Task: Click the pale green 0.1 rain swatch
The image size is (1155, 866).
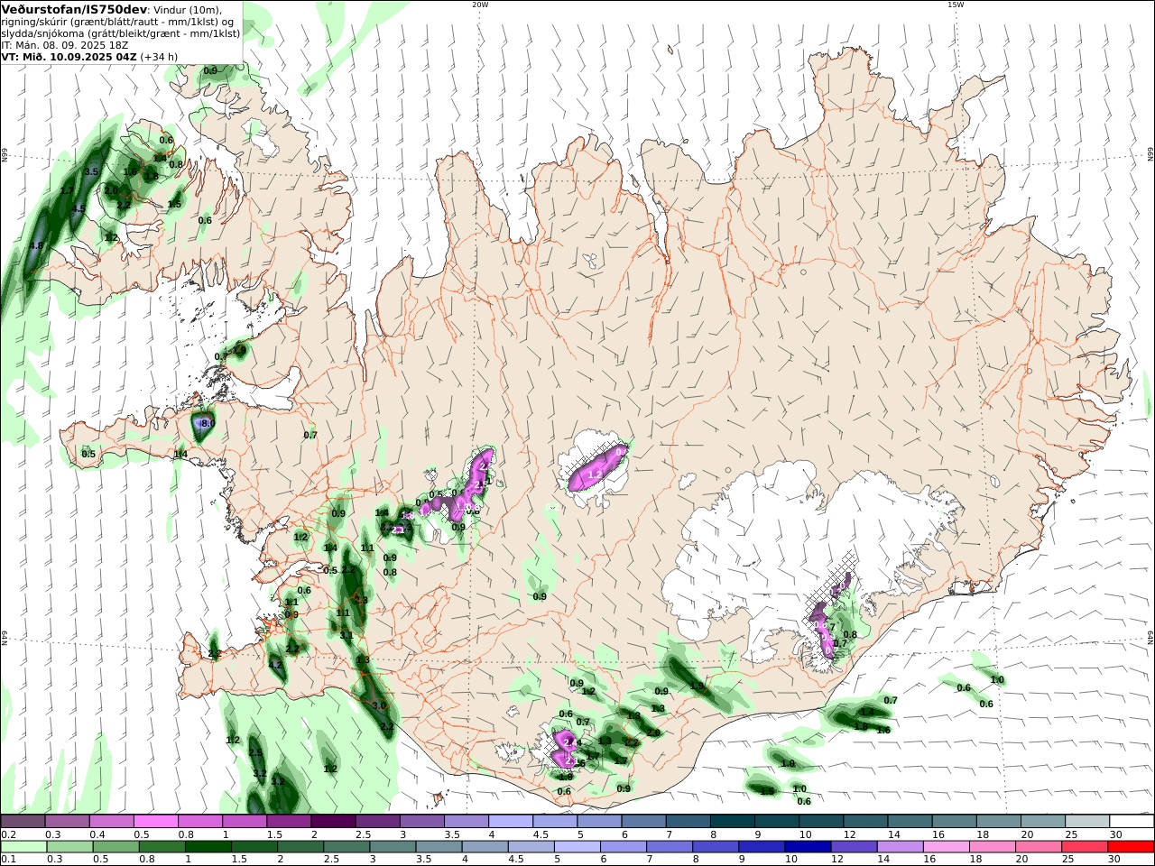Action: coord(23,847)
